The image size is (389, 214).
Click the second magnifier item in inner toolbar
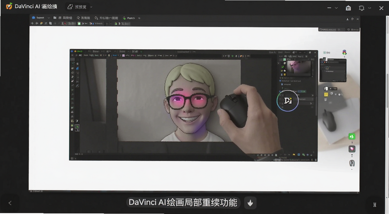pyautogui.click(x=106, y=18)
